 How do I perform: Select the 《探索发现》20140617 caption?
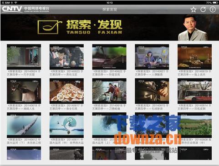point(66,107)
